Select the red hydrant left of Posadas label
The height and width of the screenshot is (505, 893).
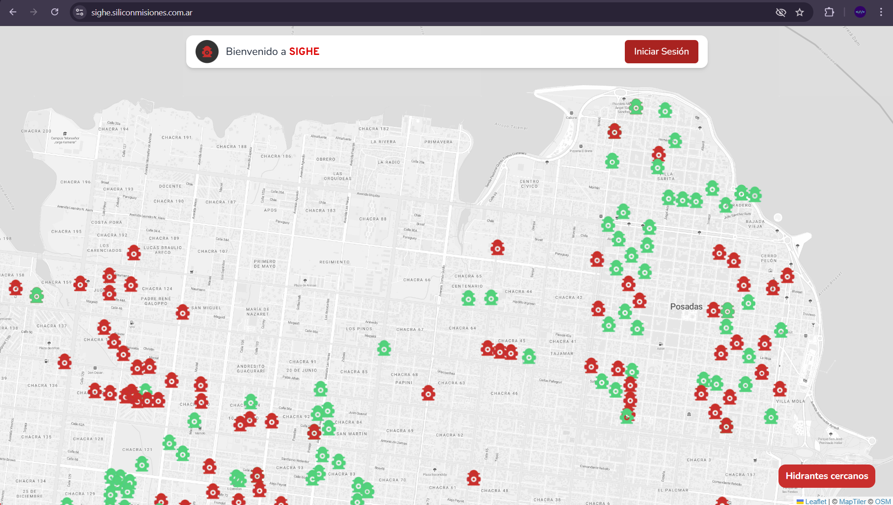point(640,301)
